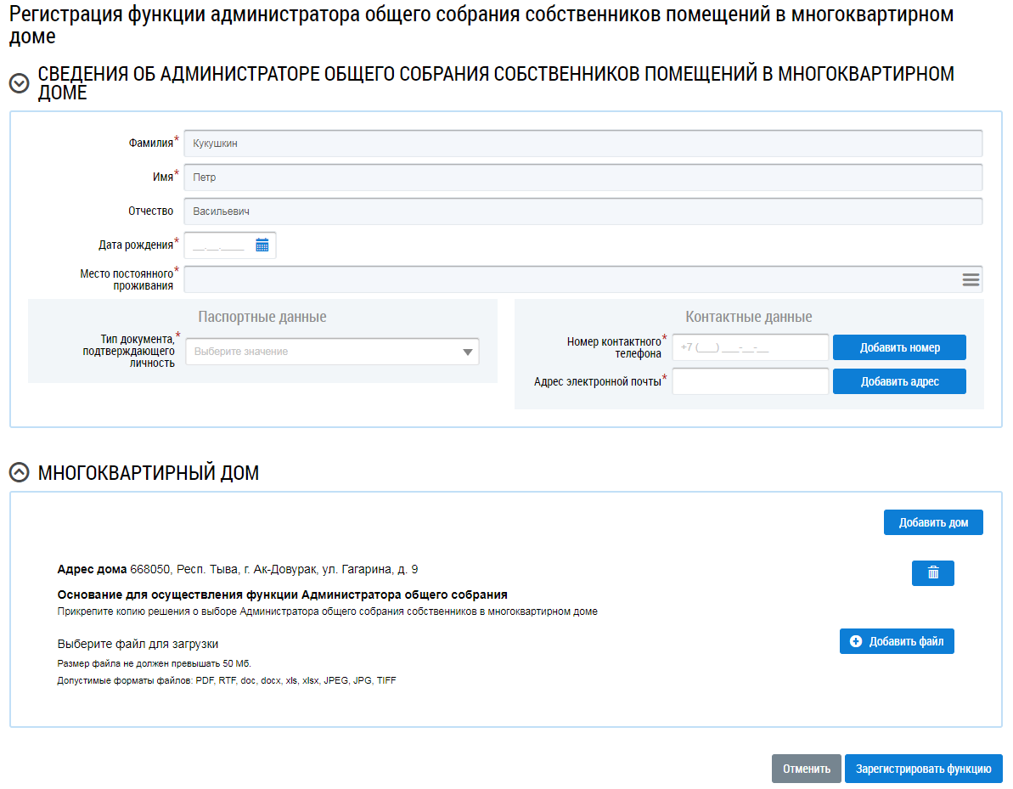Collapse the Многоквартирный дом section
The image size is (1013, 789).
click(x=19, y=473)
